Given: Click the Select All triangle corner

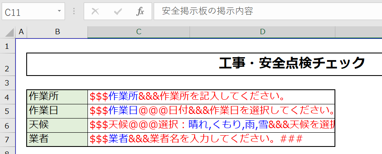Looking at the screenshot, I should click(x=9, y=32).
